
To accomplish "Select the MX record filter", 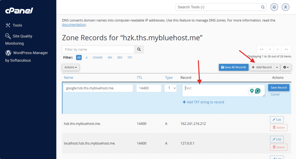I will 110,58.
